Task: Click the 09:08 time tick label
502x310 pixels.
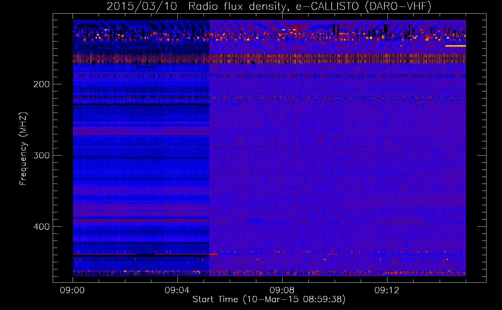Action: click(x=282, y=290)
